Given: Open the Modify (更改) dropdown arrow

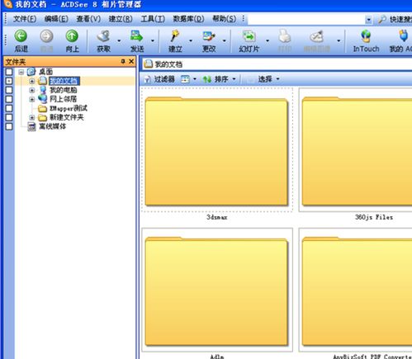Looking at the screenshot, I should click(225, 40).
